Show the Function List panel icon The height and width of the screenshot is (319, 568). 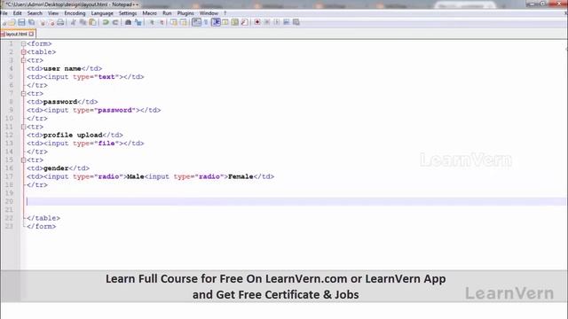[245, 22]
